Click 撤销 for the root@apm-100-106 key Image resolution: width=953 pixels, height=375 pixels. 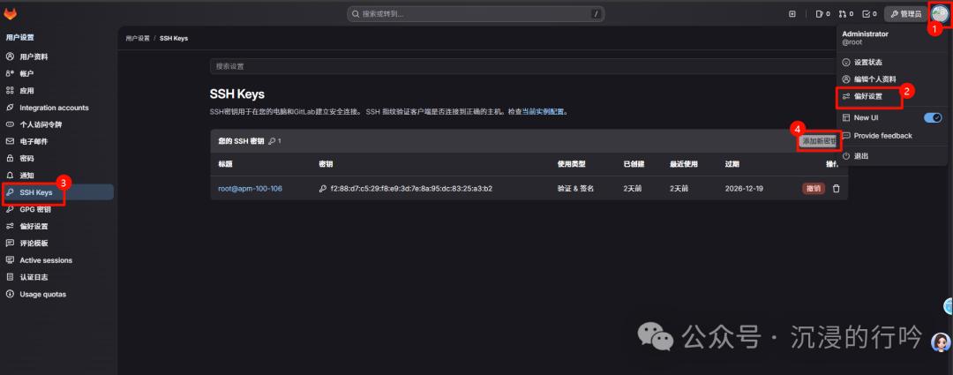coord(814,189)
